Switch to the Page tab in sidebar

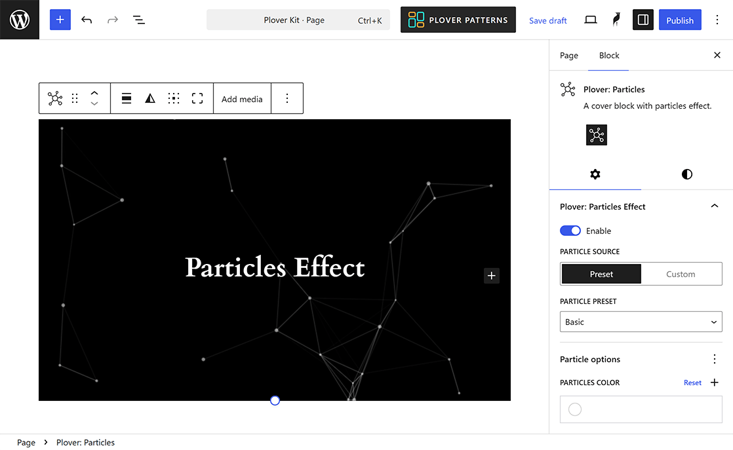568,56
